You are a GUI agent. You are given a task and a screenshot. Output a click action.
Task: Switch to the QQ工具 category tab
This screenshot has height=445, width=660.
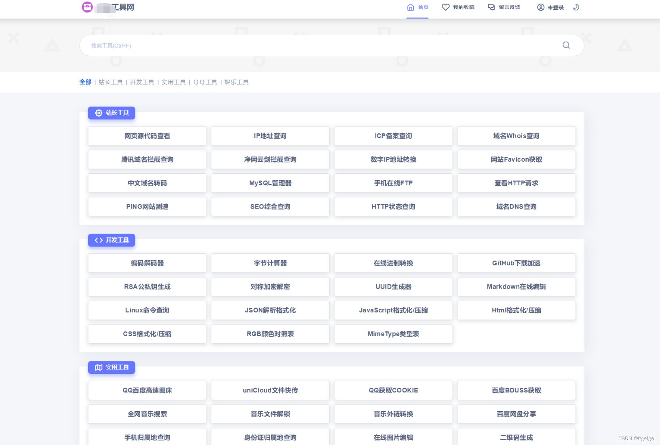pos(205,82)
